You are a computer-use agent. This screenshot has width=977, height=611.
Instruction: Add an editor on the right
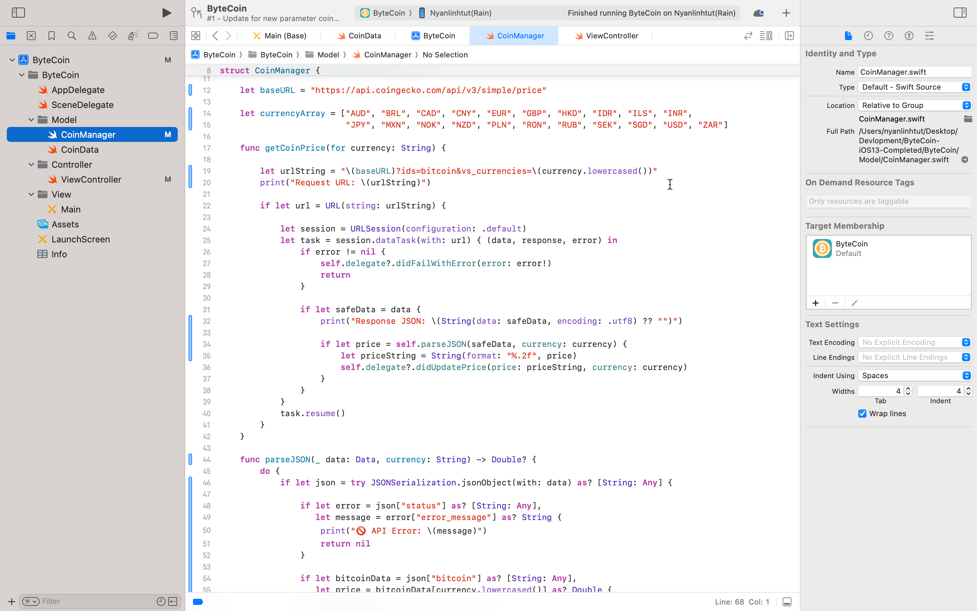[x=789, y=36]
